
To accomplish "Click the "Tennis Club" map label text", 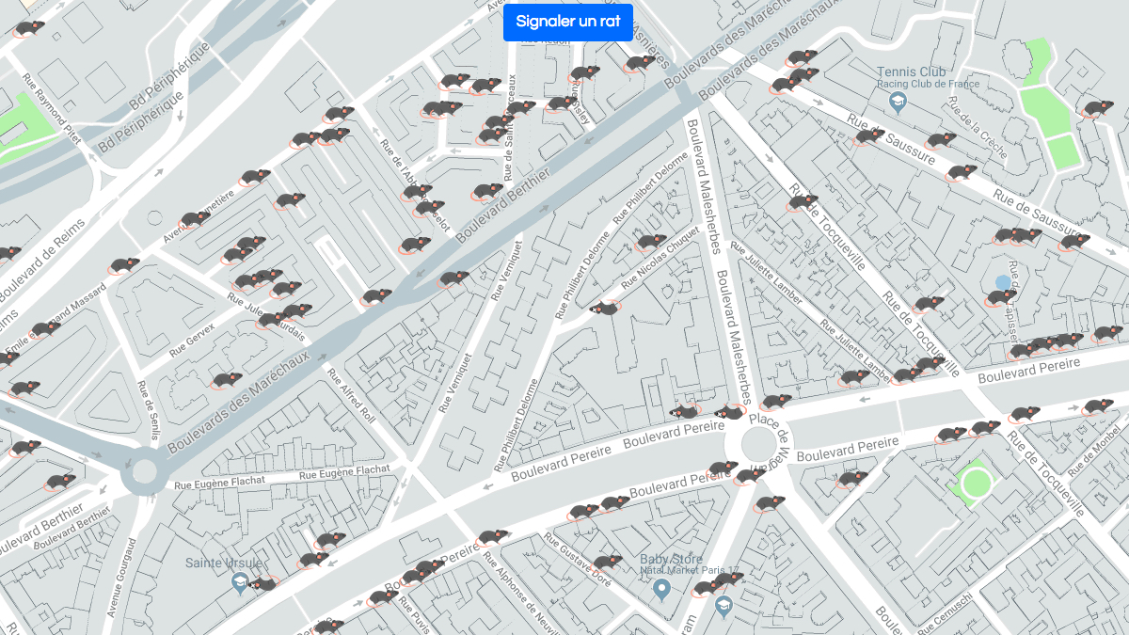I will 912,71.
